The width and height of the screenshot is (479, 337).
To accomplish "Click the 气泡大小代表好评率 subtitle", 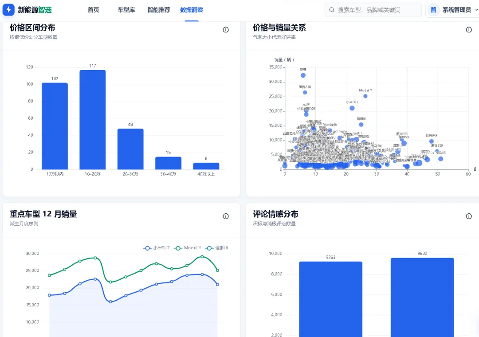I will click(274, 37).
